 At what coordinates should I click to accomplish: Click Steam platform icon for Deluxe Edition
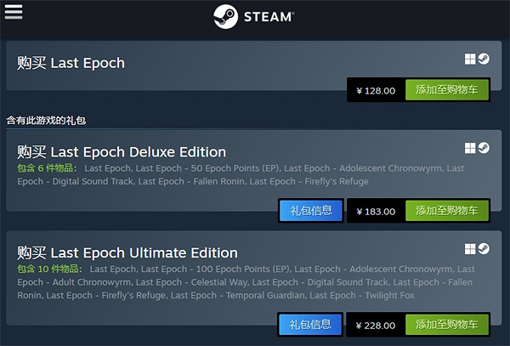pyautogui.click(x=483, y=148)
